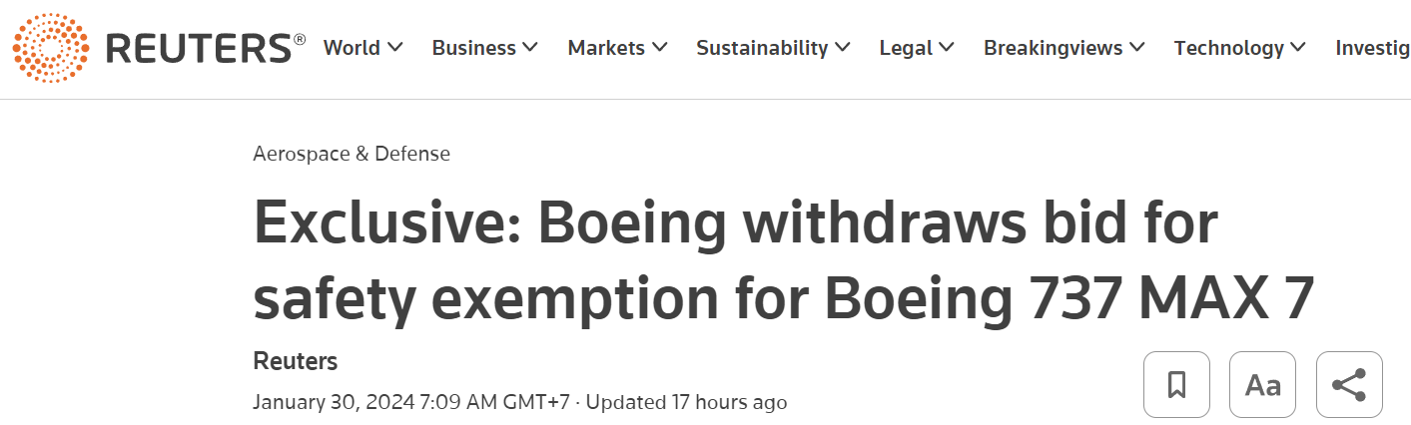Image resolution: width=1411 pixels, height=425 pixels.
Task: Open the Aerospace & Defense section link
Action: pyautogui.click(x=352, y=154)
